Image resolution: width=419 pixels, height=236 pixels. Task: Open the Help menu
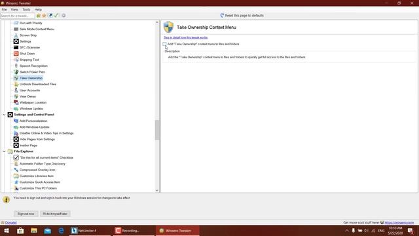(38, 9)
